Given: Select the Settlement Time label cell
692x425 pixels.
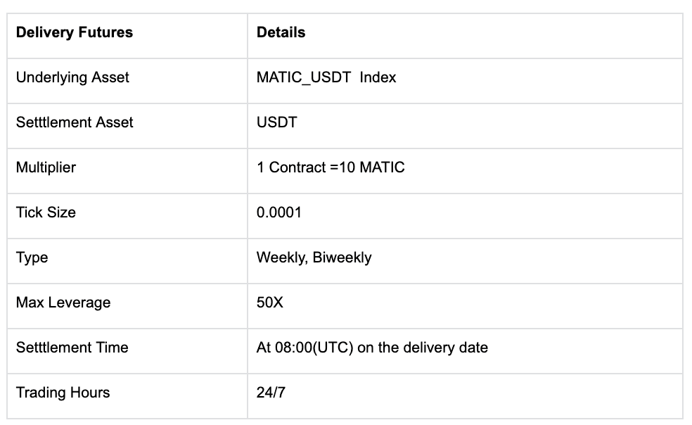Looking at the screenshot, I should (x=72, y=348).
